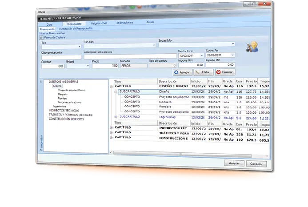Screen dimensions: 308x207
Task: Expand the TRÁMITES Y PERM capítulo row
Action: [111, 132]
